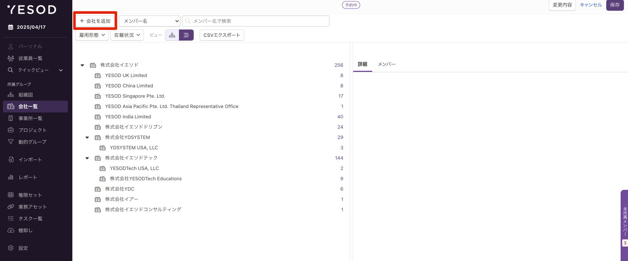Viewport: 628px width, 261px height.
Task: Click member count 144 for 株式会社イエソドテック
Action: (x=339, y=158)
